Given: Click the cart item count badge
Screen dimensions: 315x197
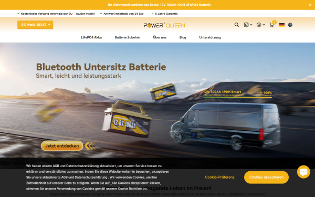Looking at the screenshot, I should [274, 22].
